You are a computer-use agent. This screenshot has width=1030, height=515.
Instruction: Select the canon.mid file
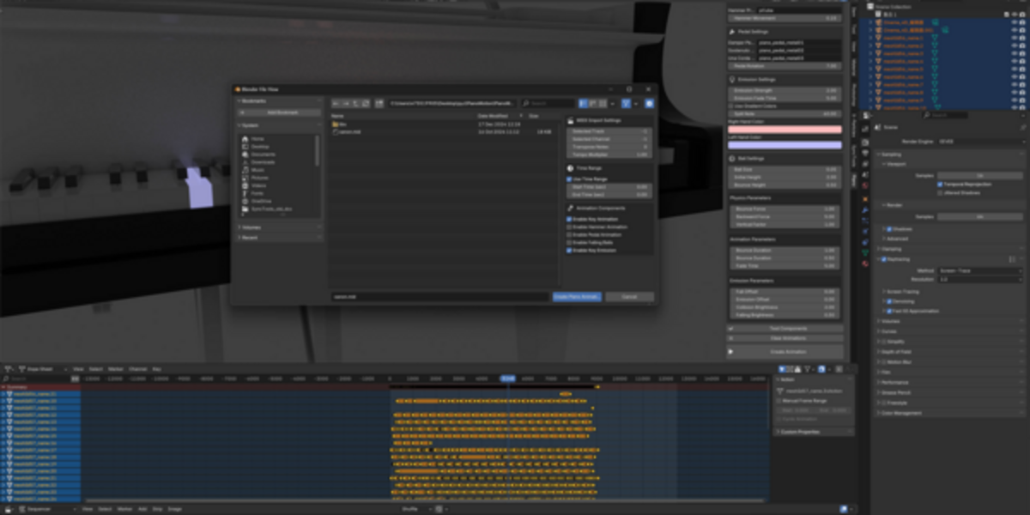coord(351,131)
